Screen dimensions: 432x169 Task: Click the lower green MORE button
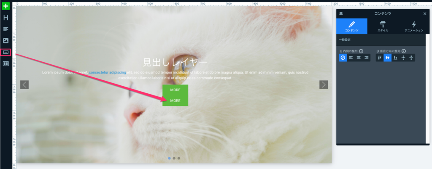pos(175,101)
